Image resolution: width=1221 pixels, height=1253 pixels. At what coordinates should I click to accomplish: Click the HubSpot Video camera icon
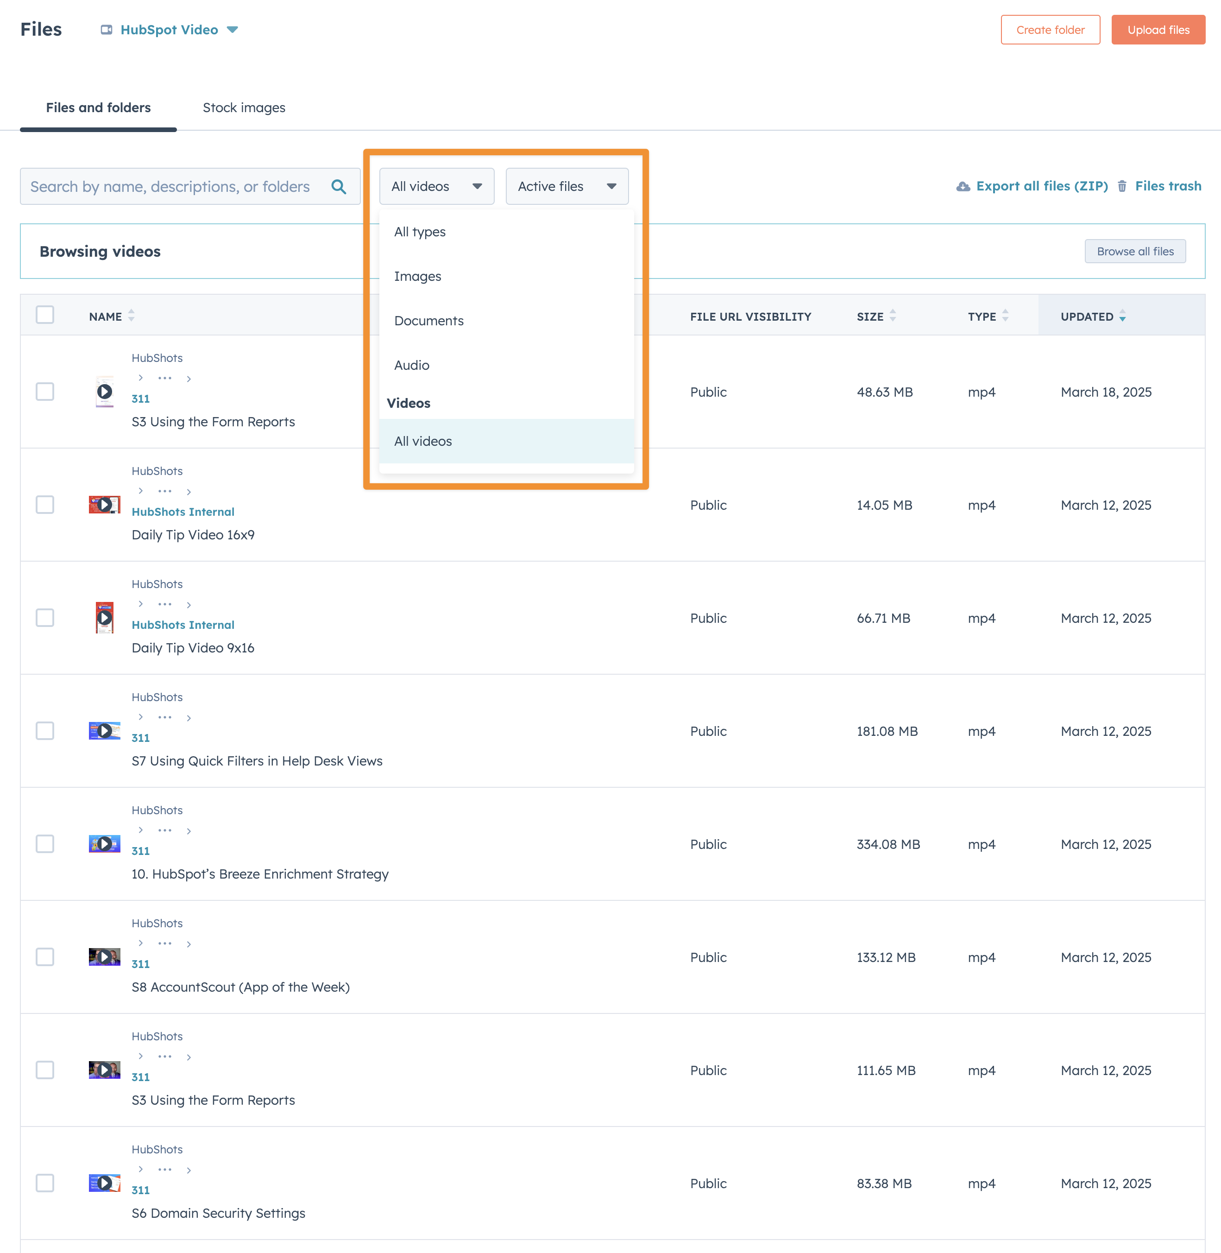[x=107, y=30]
